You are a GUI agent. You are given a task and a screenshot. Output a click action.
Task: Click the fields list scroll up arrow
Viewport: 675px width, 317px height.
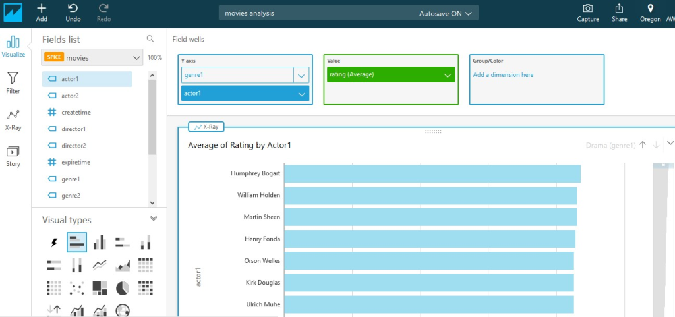152,75
